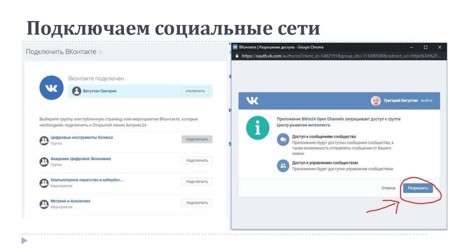Click the white VK logo in the dialog header
449x252 pixels.
tap(252, 101)
